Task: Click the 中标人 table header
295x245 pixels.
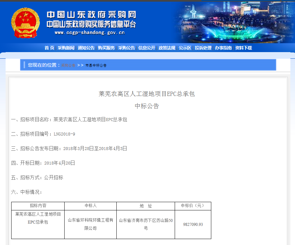Action: click(x=91, y=206)
